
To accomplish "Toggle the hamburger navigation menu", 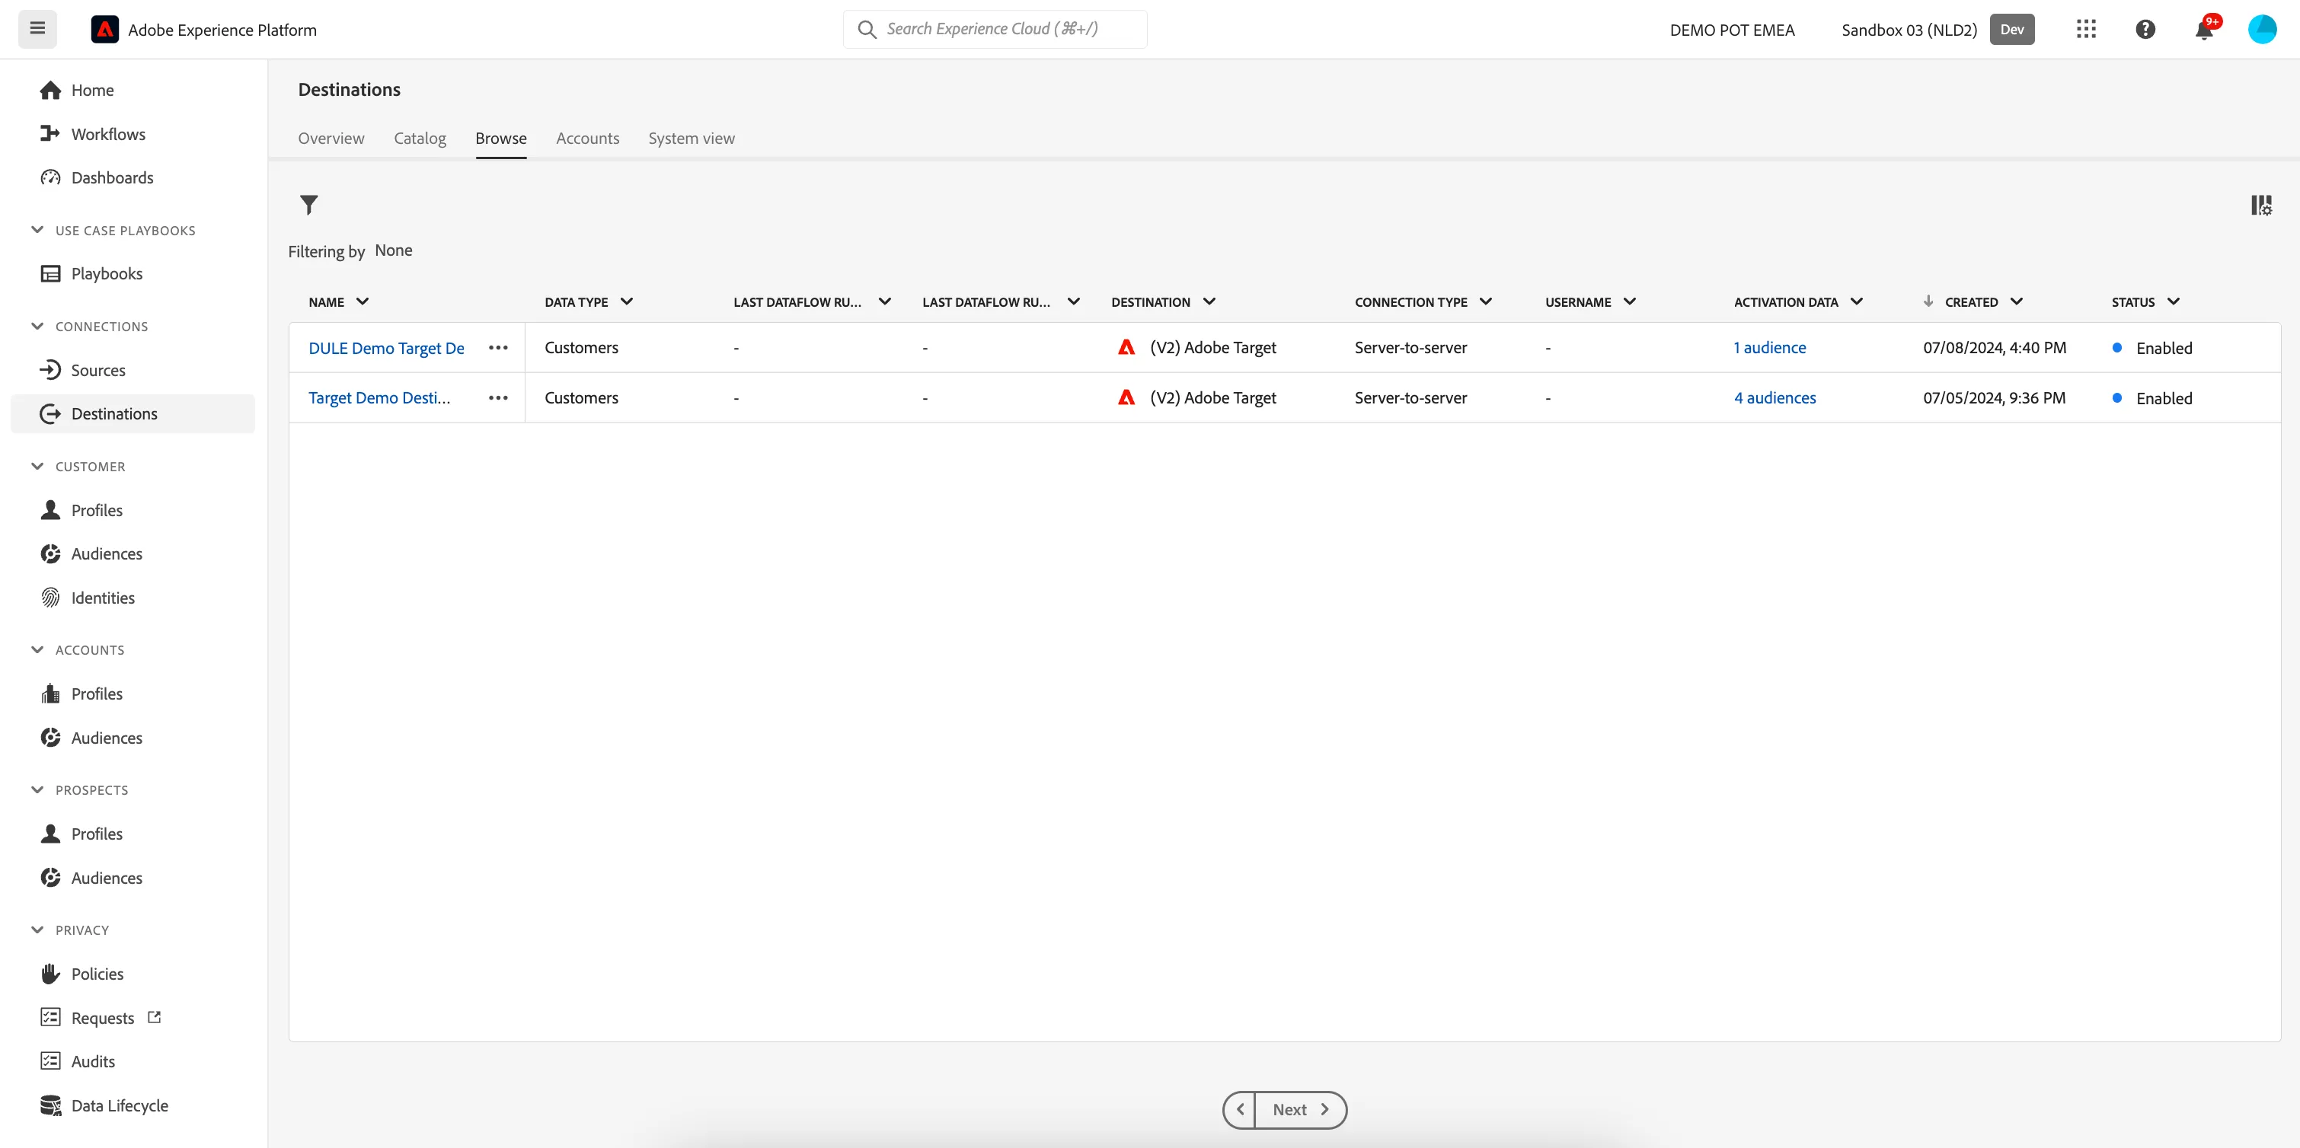I will click(x=37, y=29).
